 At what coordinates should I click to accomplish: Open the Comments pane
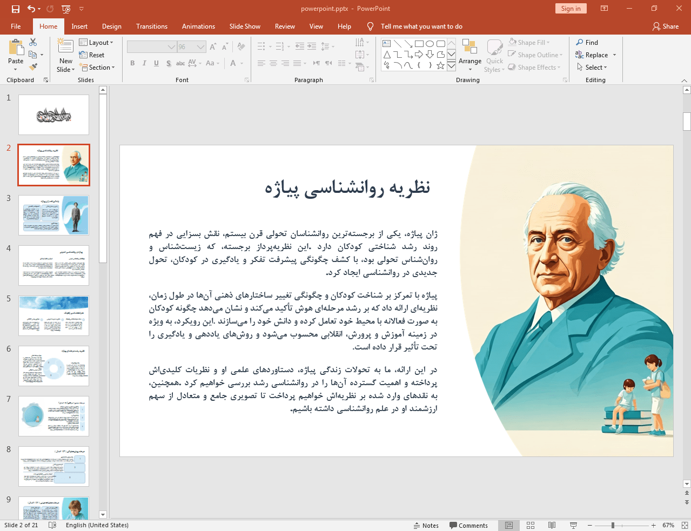(469, 525)
